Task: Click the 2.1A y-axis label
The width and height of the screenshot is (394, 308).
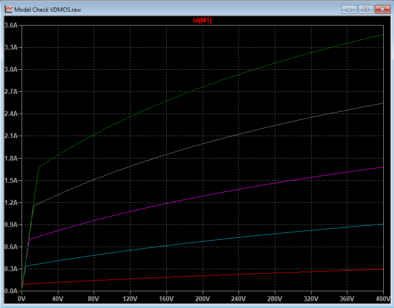Action: tap(11, 136)
